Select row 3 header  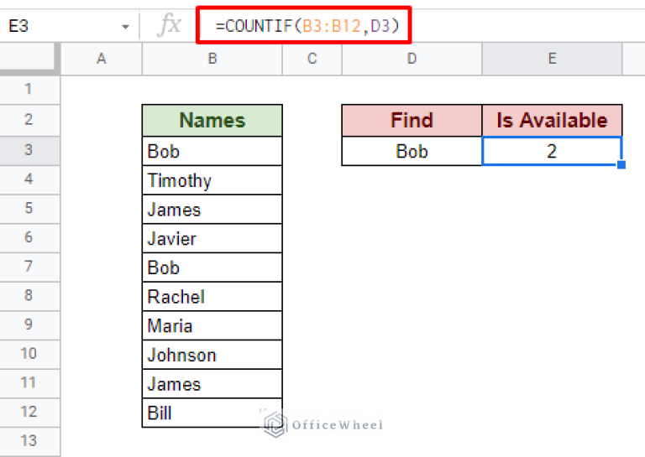click(29, 150)
